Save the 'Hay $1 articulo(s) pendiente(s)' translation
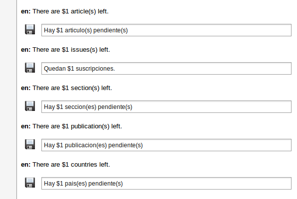This screenshot has height=199, width=297. tap(30, 29)
